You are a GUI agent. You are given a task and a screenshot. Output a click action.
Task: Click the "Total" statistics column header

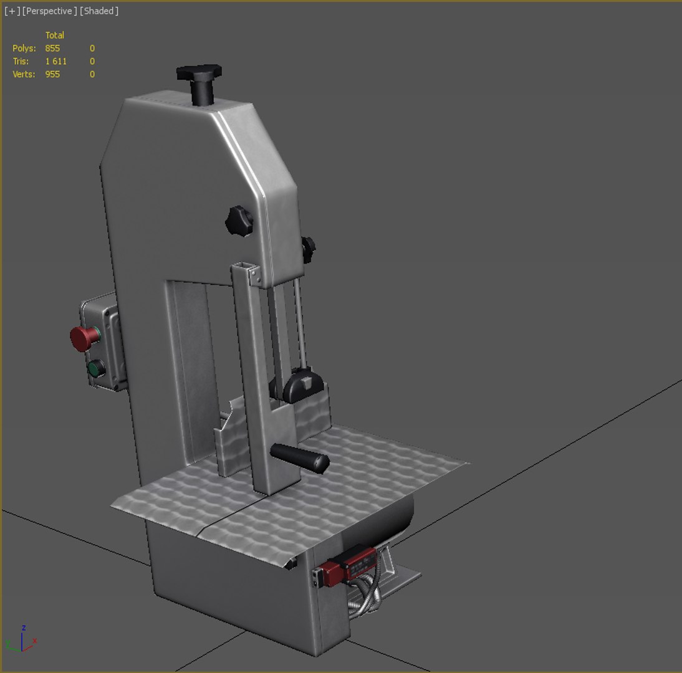point(55,36)
